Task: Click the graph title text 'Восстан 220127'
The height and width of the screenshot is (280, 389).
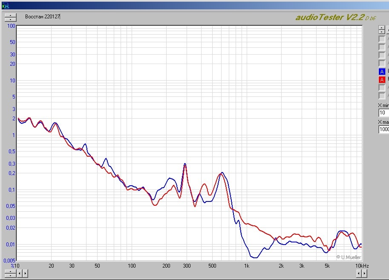Action: pyautogui.click(x=43, y=17)
